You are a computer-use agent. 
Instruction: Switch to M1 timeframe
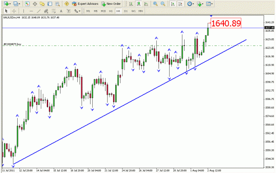(88, 11)
